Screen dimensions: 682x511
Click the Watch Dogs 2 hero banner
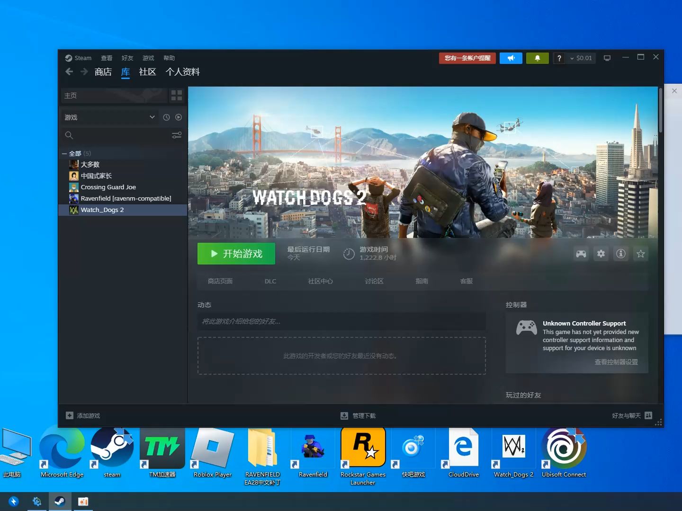click(423, 162)
